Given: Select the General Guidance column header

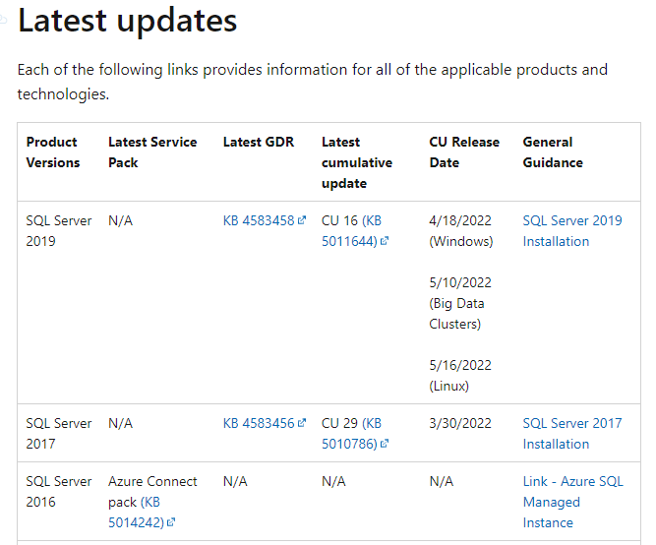Looking at the screenshot, I should tap(553, 152).
